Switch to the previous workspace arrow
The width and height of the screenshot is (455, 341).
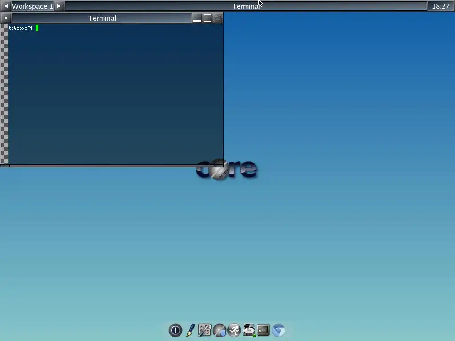[x=5, y=6]
